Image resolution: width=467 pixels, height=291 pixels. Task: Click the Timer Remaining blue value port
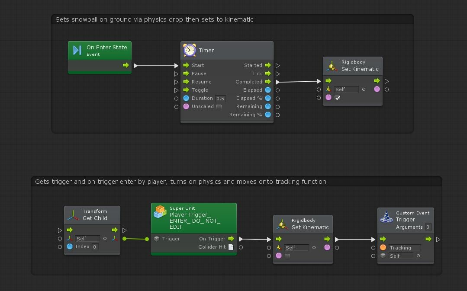(x=268, y=106)
